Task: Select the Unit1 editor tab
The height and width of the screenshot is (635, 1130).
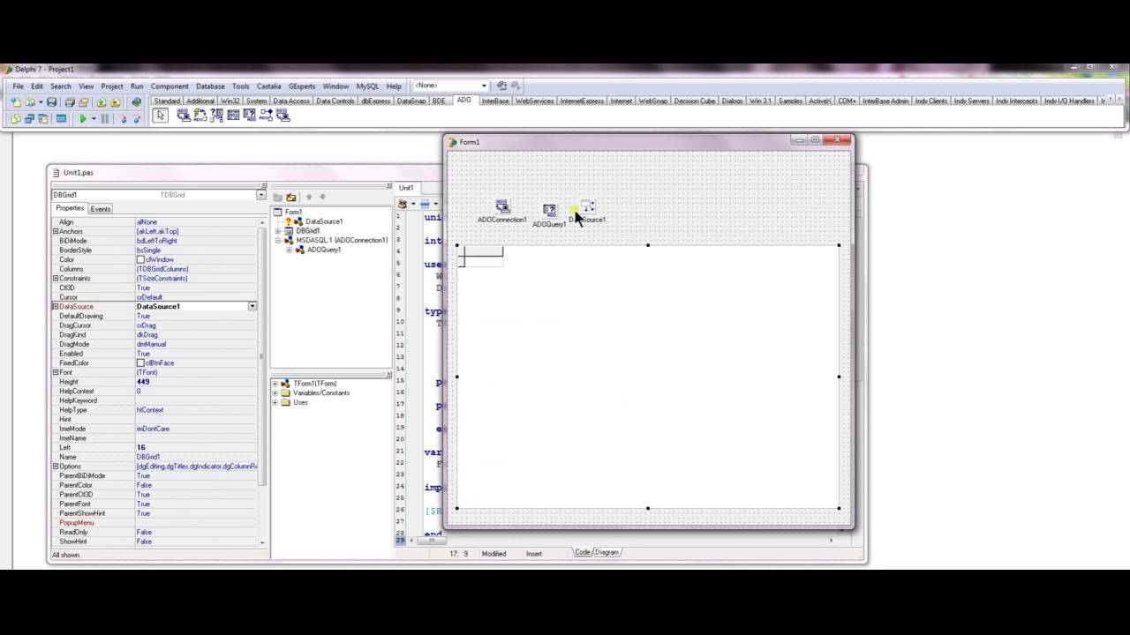Action: (x=406, y=188)
